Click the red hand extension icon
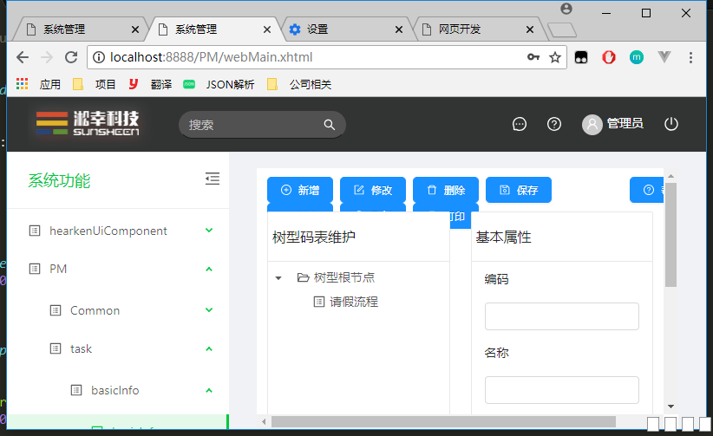The height and width of the screenshot is (436, 713). [609, 57]
